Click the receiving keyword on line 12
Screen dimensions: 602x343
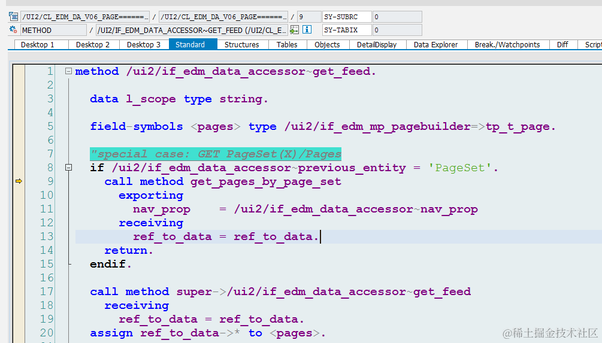pyautogui.click(x=151, y=223)
